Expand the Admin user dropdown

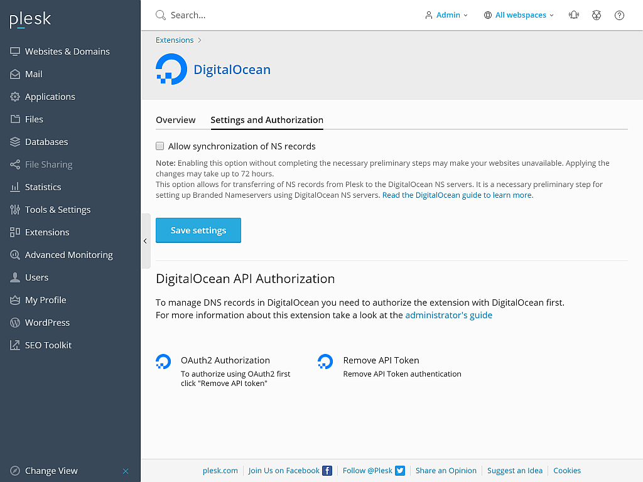(x=446, y=15)
